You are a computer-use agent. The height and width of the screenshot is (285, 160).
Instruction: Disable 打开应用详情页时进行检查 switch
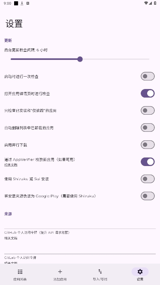point(148,93)
